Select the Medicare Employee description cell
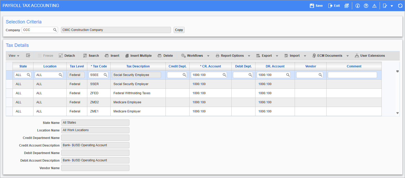Image resolution: width=405 pixels, height=178 pixels. tap(138, 102)
